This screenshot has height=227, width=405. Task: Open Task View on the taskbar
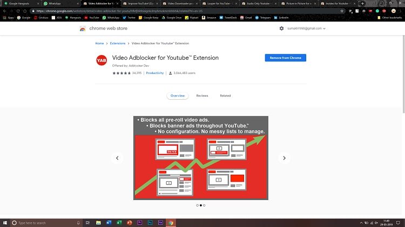coord(88,223)
